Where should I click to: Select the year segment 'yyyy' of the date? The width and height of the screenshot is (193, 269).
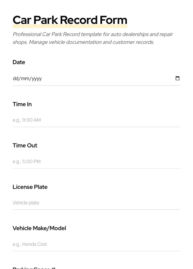click(x=37, y=79)
